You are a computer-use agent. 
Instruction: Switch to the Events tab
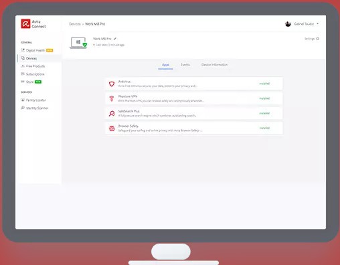[x=185, y=65]
